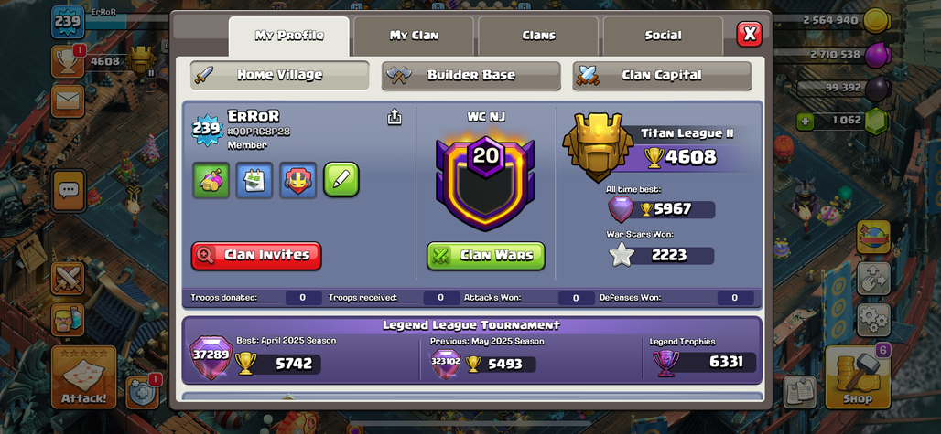The image size is (941, 434).
Task: Select the Builder Base view
Action: pyautogui.click(x=471, y=76)
